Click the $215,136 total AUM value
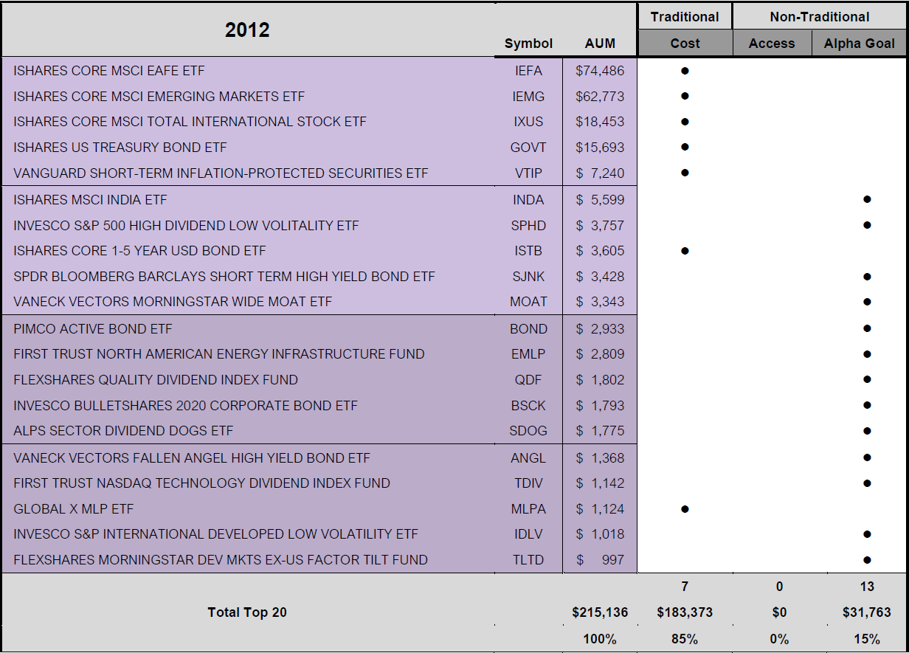 (x=600, y=612)
